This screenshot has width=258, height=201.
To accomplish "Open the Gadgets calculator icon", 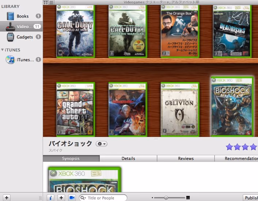I will pyautogui.click(x=10, y=37).
